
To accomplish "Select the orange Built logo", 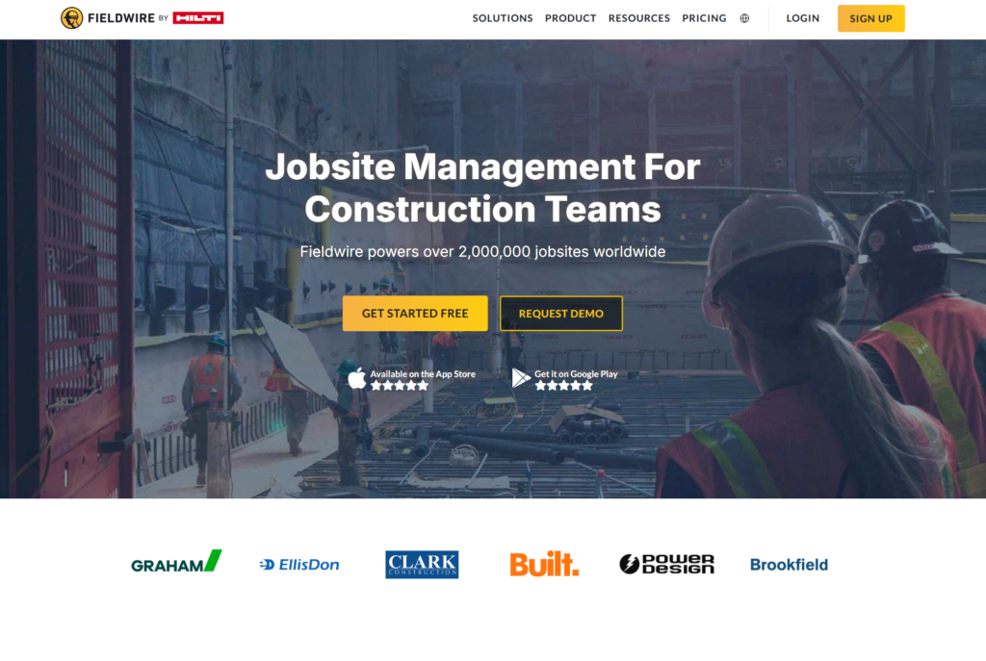I will tap(544, 565).
